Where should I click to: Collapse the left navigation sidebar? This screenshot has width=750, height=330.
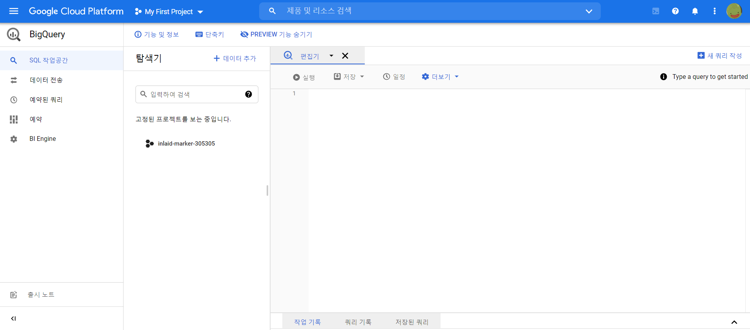tap(13, 319)
